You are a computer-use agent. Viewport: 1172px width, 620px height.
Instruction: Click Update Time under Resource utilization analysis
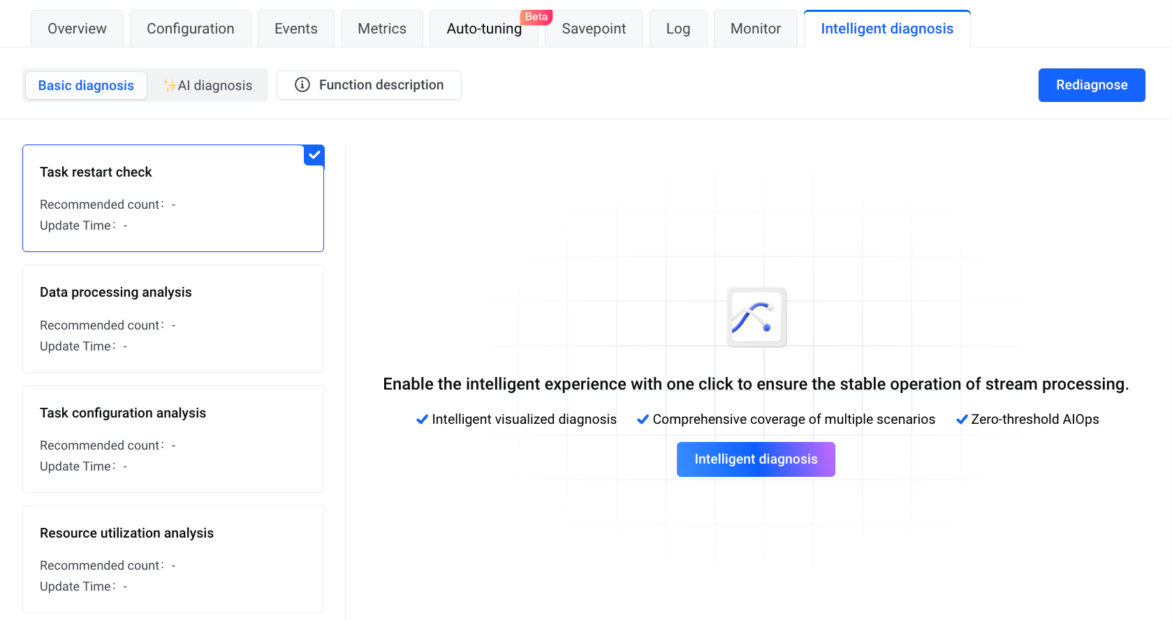coord(83,586)
